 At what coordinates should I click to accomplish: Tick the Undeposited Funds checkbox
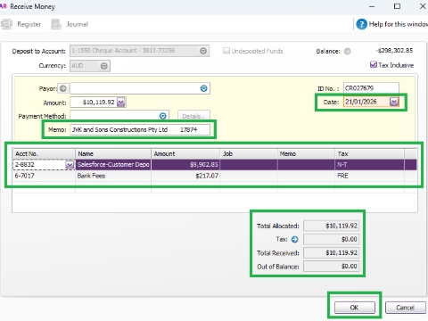point(226,51)
